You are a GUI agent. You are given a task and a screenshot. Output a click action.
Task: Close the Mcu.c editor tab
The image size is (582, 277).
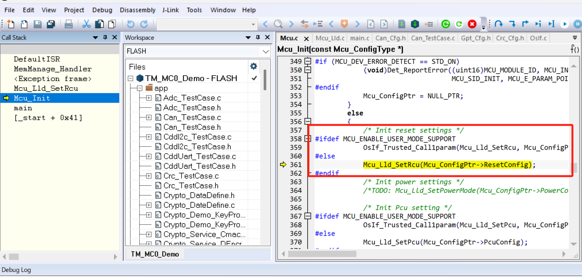[306, 38]
